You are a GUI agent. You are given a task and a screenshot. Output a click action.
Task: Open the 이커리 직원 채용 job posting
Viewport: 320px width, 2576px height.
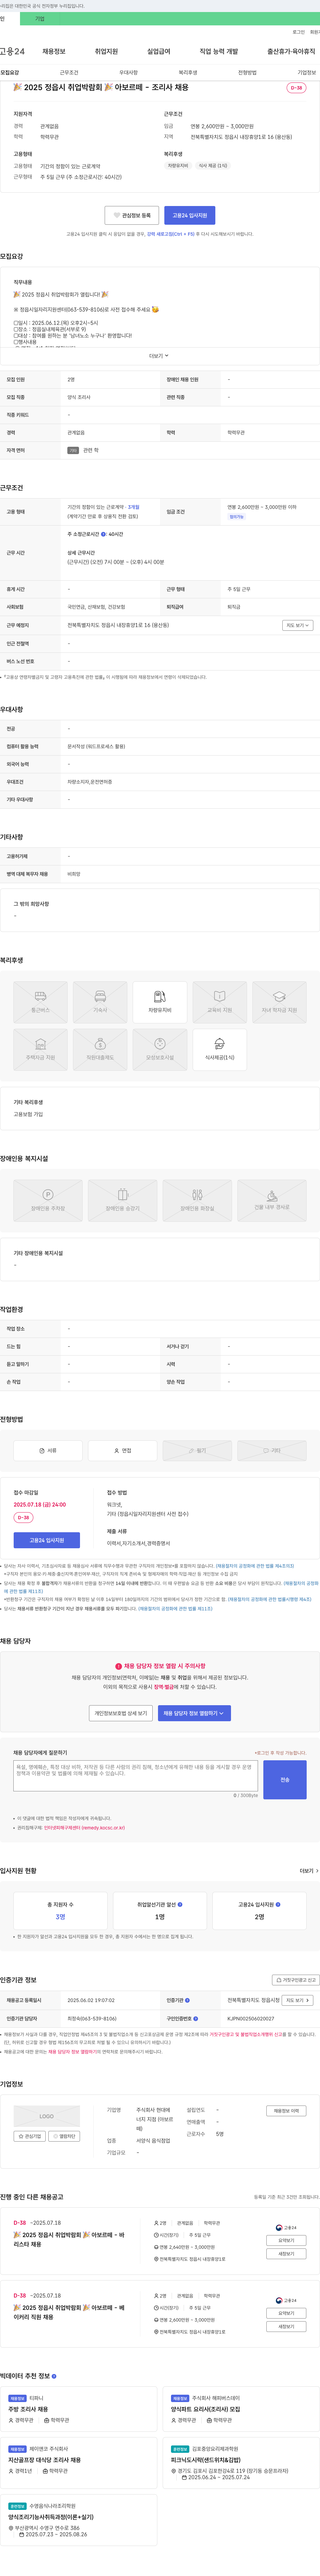click(69, 2312)
